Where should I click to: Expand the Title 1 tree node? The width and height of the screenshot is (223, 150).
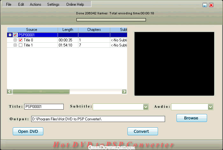click(x=15, y=45)
